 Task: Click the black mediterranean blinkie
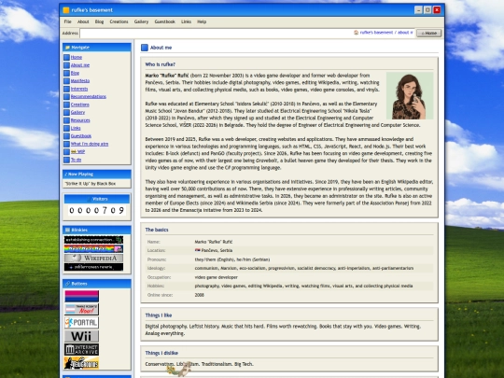tap(93, 267)
